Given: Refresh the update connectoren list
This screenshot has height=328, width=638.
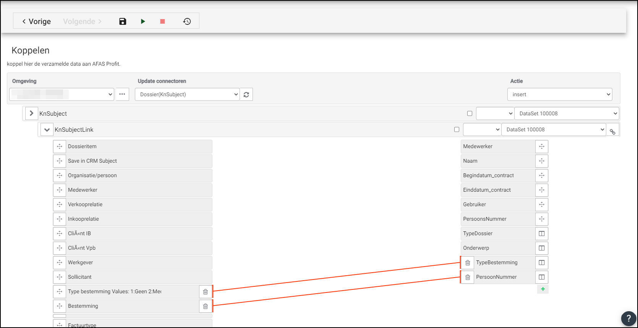Looking at the screenshot, I should click(x=246, y=95).
